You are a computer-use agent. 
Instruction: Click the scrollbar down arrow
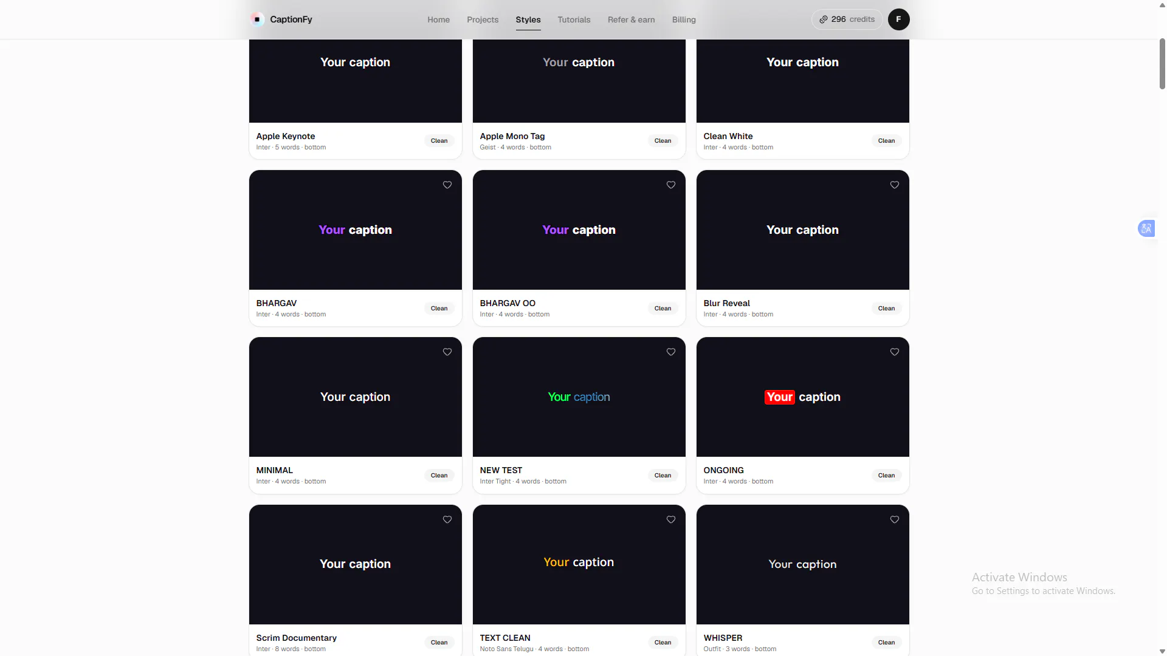click(x=1162, y=651)
